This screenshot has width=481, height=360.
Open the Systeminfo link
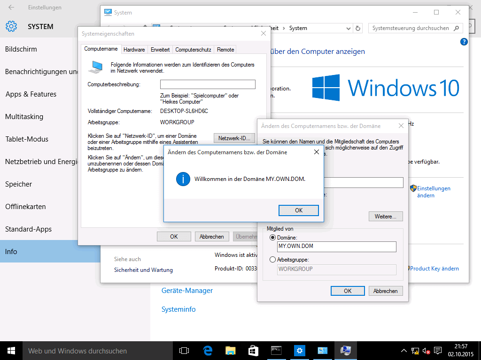(178, 309)
